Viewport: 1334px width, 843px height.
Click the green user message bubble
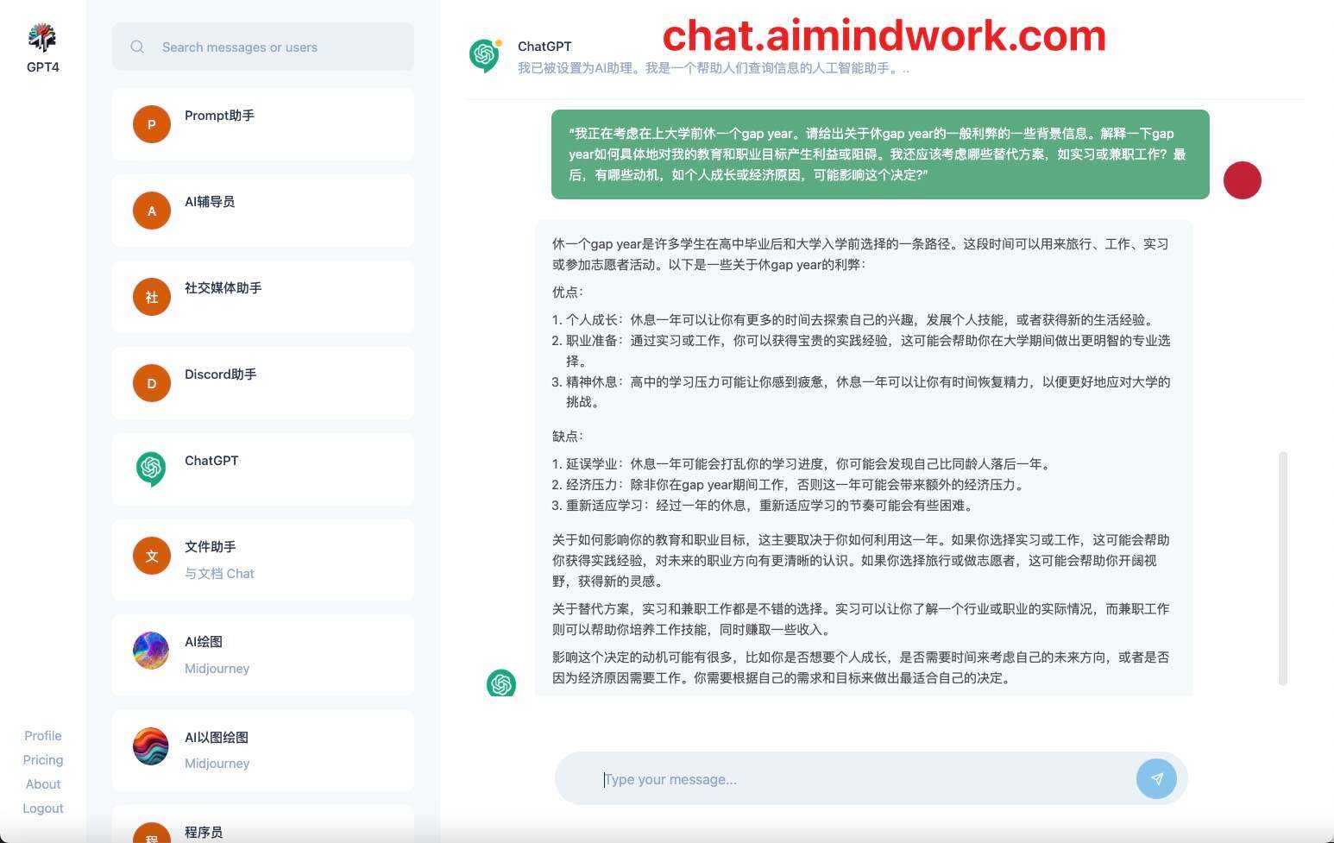click(880, 154)
